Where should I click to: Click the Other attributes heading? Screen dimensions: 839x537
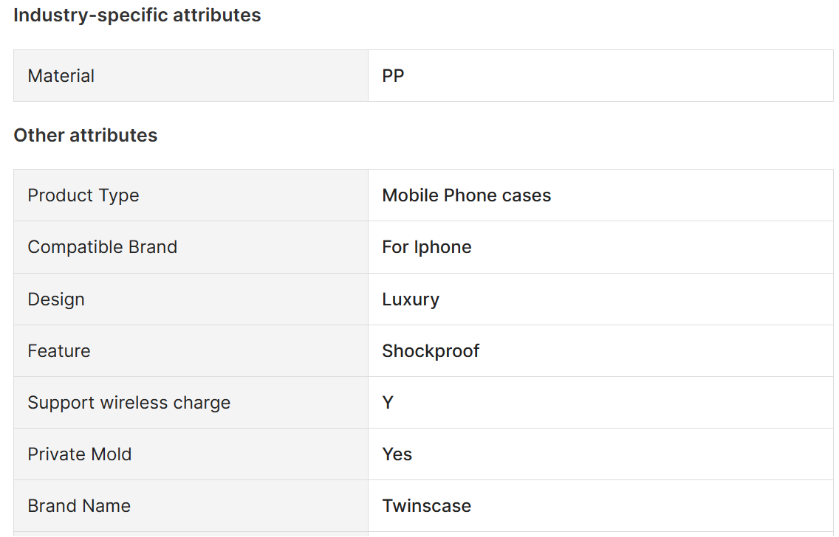(x=86, y=136)
